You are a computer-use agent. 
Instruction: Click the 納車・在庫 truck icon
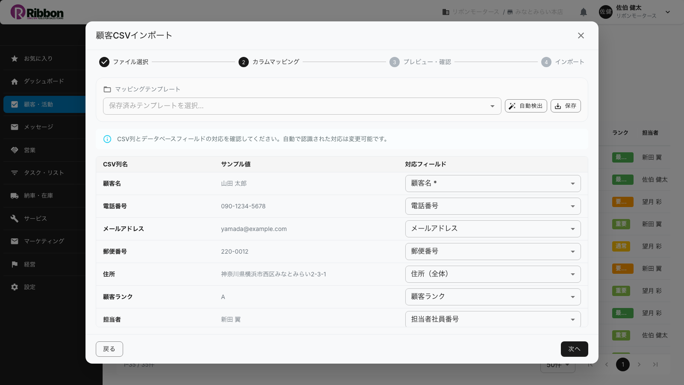click(x=15, y=195)
